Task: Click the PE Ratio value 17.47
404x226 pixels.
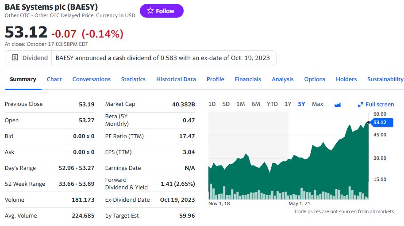Action: 187,136
